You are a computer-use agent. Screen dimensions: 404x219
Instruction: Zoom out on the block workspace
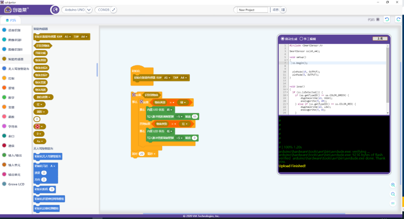pyautogui.click(x=393, y=194)
